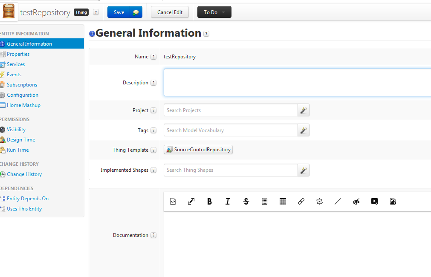Open Run Time permissions

point(18,150)
